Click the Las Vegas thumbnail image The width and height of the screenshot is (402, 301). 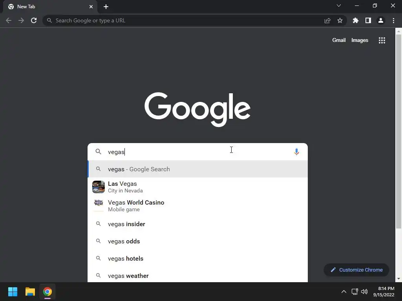click(99, 187)
